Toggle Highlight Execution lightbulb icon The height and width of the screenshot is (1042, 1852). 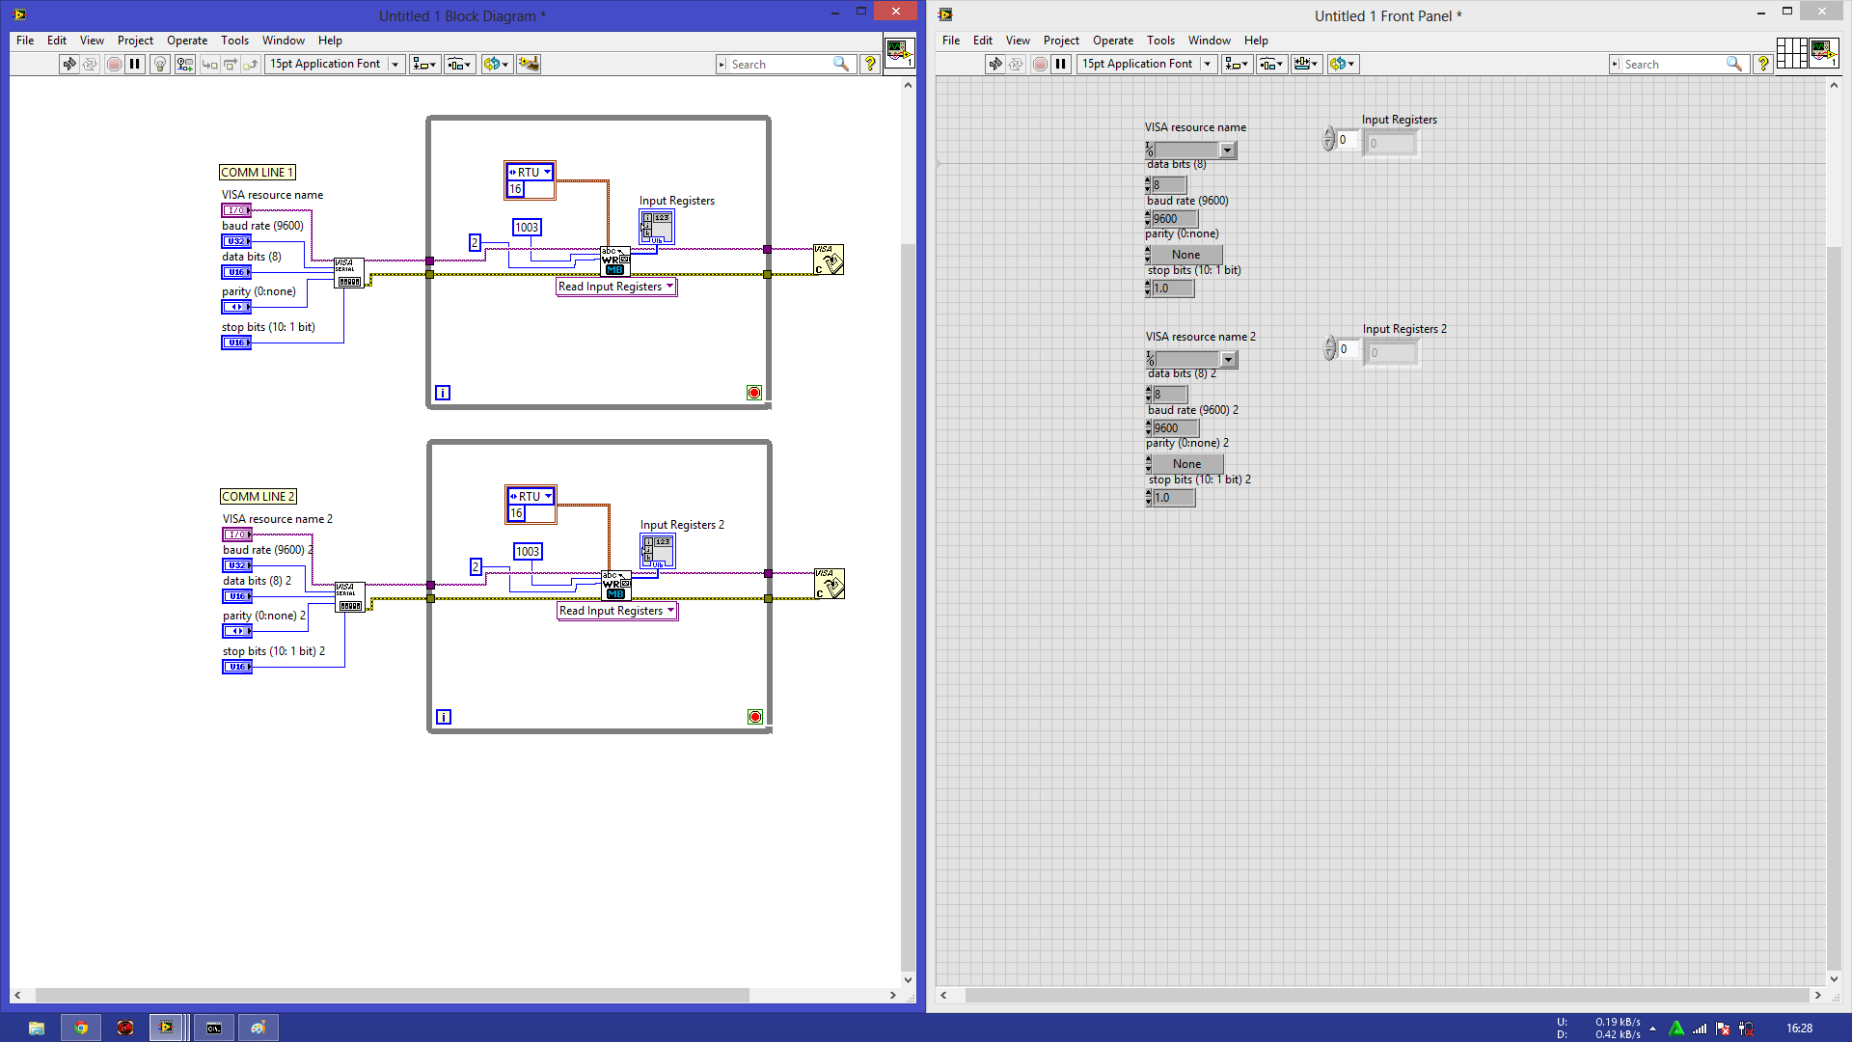pyautogui.click(x=160, y=64)
